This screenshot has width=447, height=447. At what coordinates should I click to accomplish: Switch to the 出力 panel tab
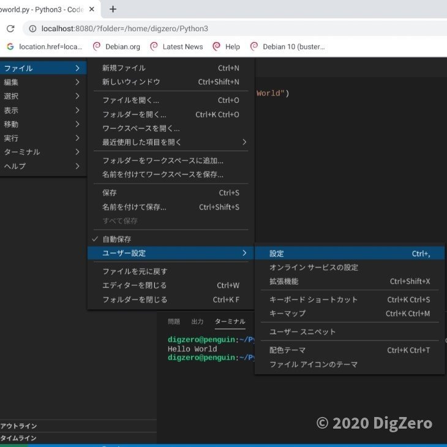pyautogui.click(x=197, y=321)
